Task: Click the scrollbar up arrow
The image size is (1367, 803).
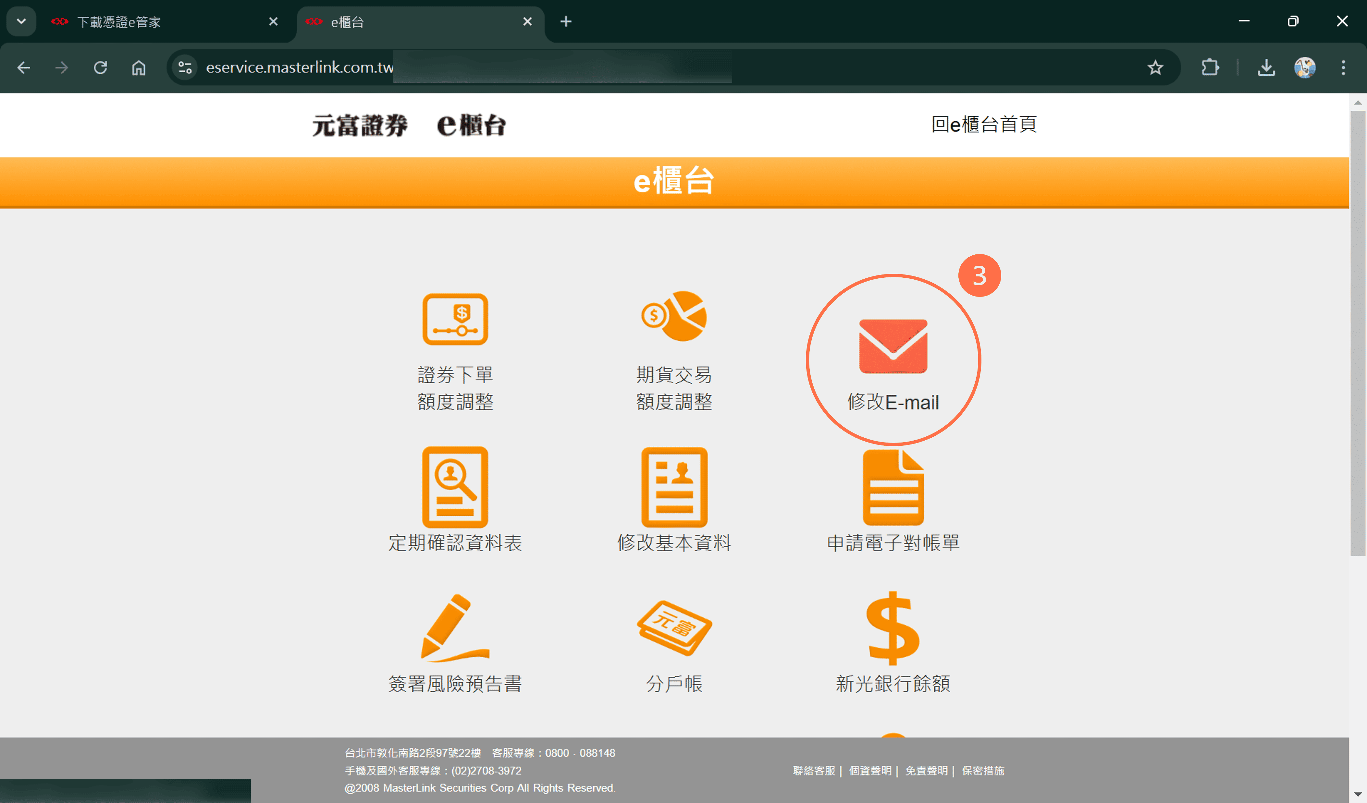Action: 1358,102
